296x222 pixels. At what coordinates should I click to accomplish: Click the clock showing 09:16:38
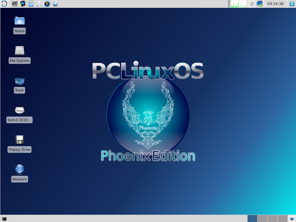pos(276,4)
